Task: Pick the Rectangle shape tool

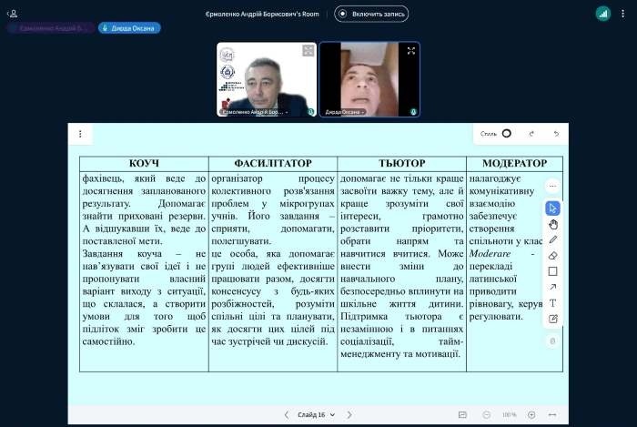Action: (x=552, y=271)
